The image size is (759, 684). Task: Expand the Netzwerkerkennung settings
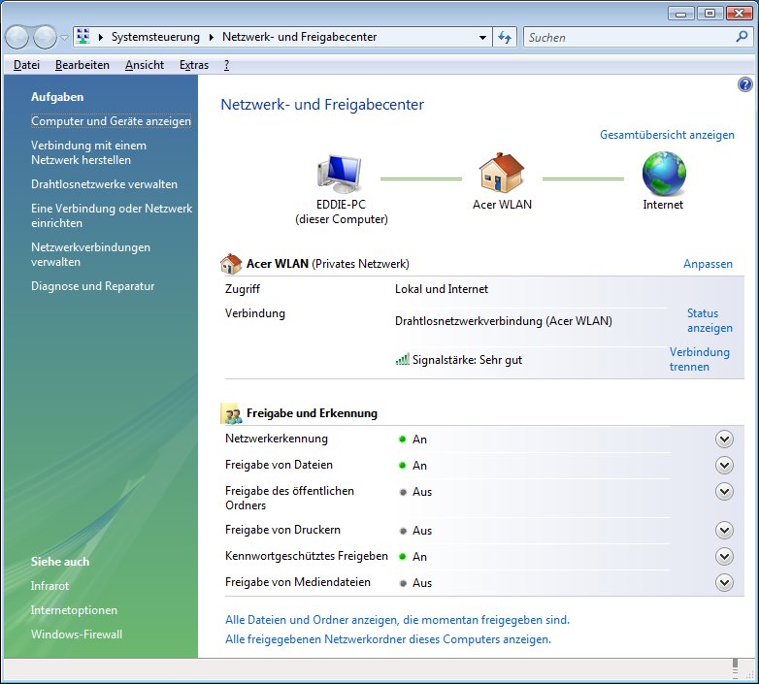click(x=723, y=440)
